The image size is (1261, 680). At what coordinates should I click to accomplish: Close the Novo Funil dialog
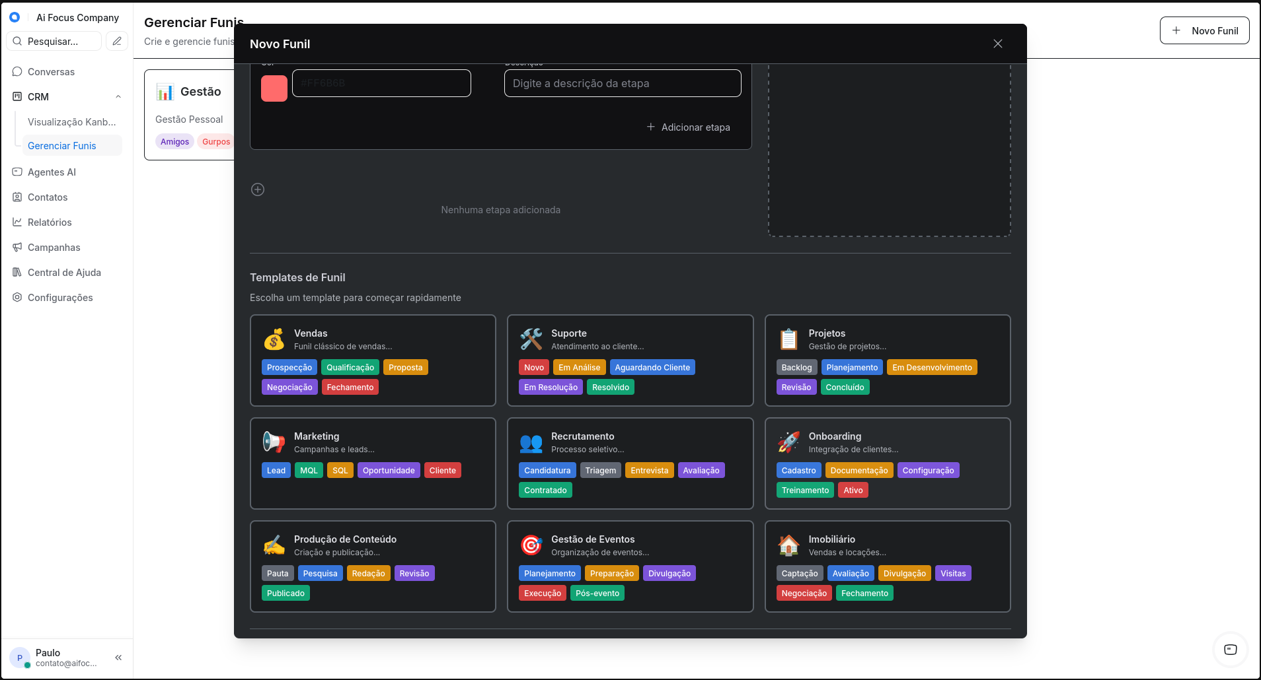[997, 44]
